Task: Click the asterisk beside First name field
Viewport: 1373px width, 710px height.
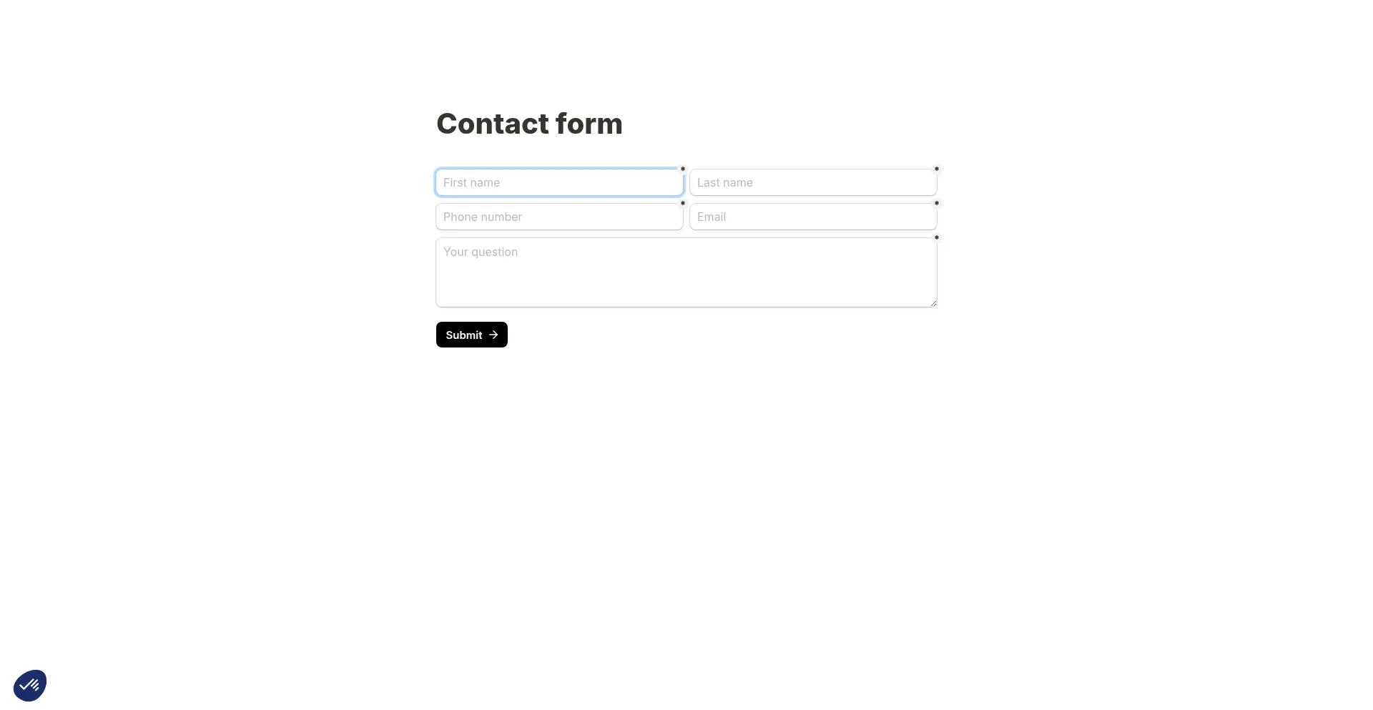Action: (683, 169)
